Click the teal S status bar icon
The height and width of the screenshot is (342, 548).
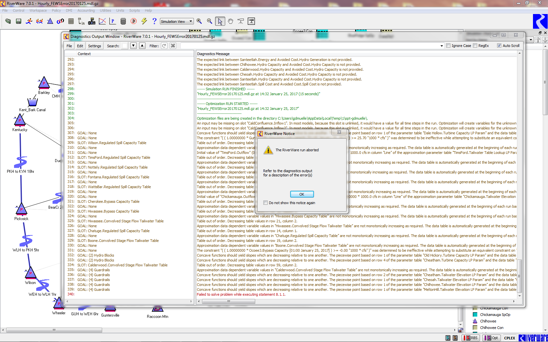[x=448, y=338]
